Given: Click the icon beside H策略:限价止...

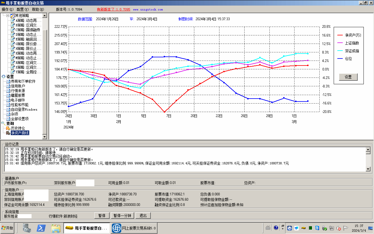Looking at the screenshot, I should coord(13,49).
